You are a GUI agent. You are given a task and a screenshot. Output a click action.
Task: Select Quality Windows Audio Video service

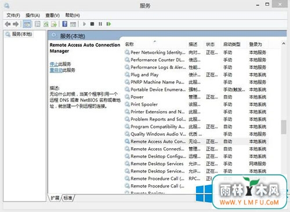[196, 134]
